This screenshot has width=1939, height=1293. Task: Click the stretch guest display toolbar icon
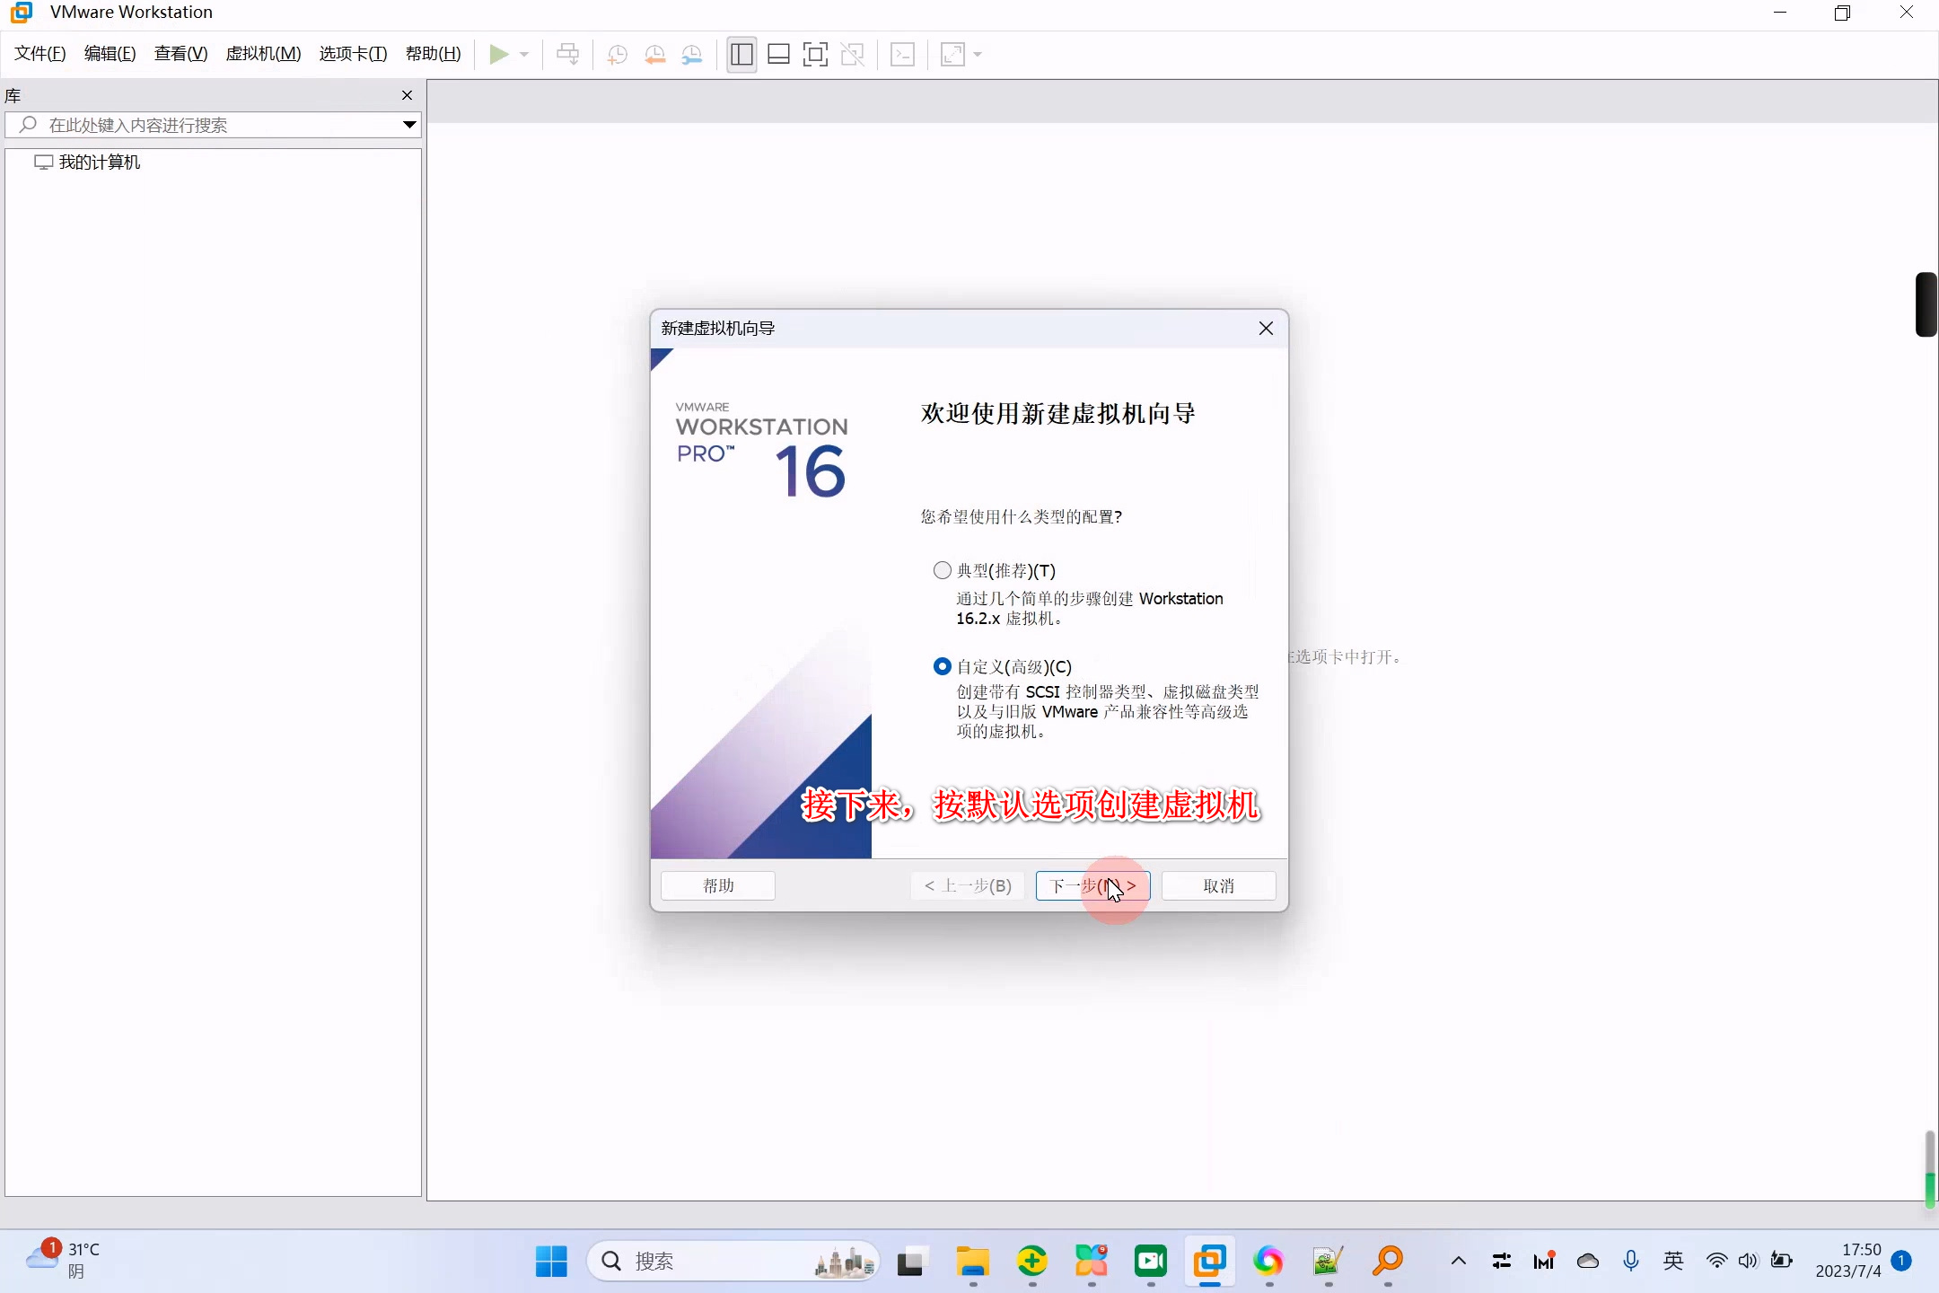(952, 54)
